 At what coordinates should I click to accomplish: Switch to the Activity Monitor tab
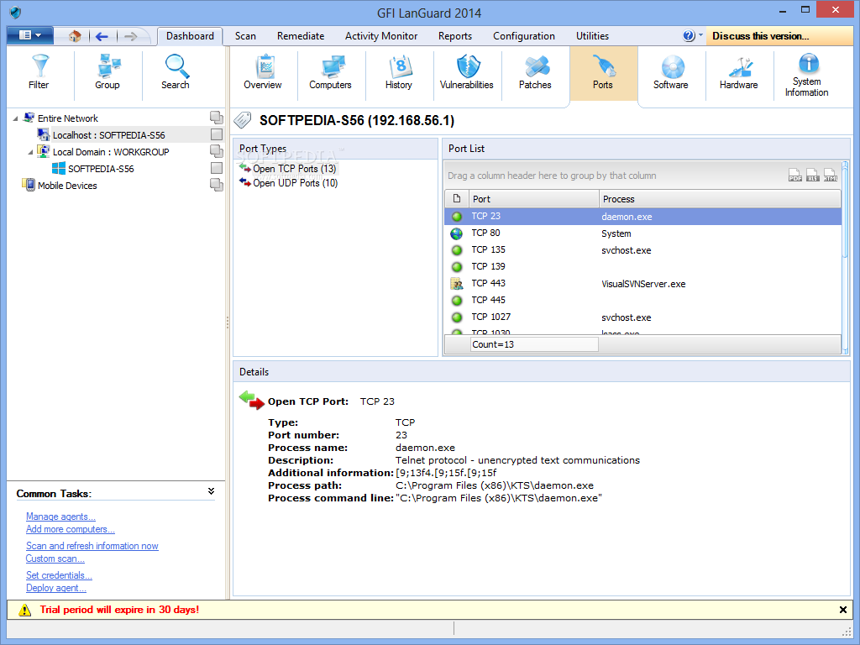pyautogui.click(x=381, y=36)
